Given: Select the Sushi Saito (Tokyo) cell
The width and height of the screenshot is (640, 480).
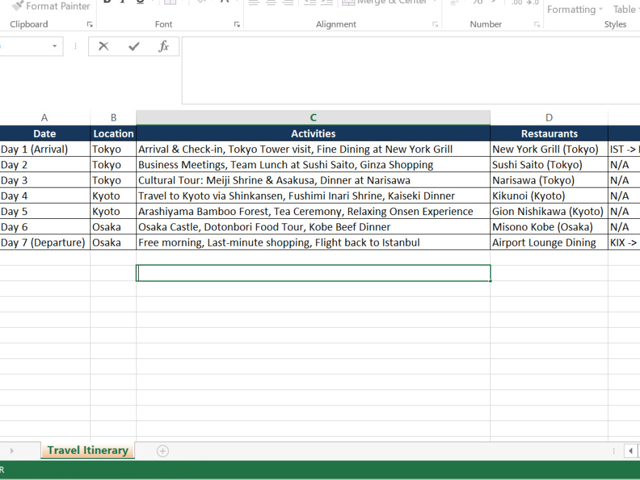Looking at the screenshot, I should (x=549, y=164).
